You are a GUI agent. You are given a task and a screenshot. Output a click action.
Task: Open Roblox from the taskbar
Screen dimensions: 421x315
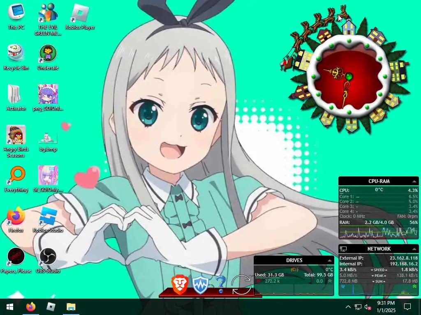pyautogui.click(x=51, y=307)
